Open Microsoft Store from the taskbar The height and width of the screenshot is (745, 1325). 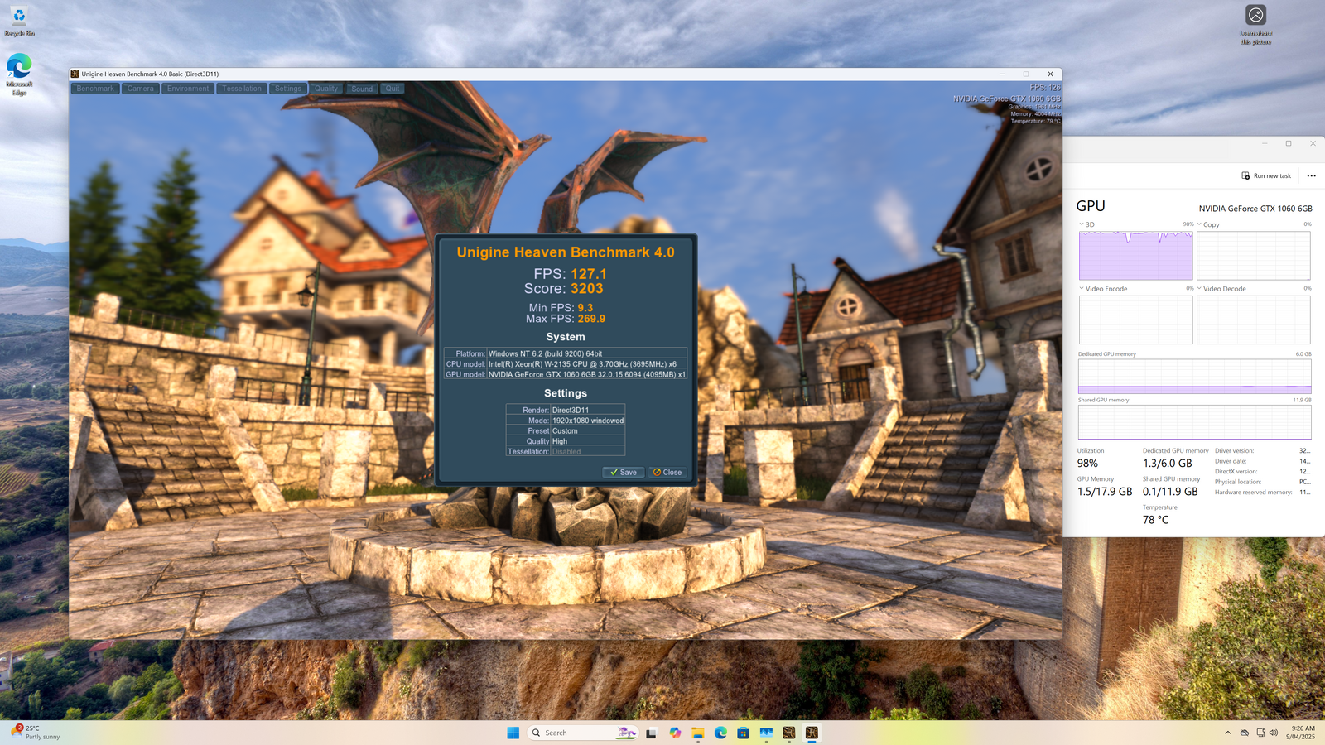[x=744, y=733]
